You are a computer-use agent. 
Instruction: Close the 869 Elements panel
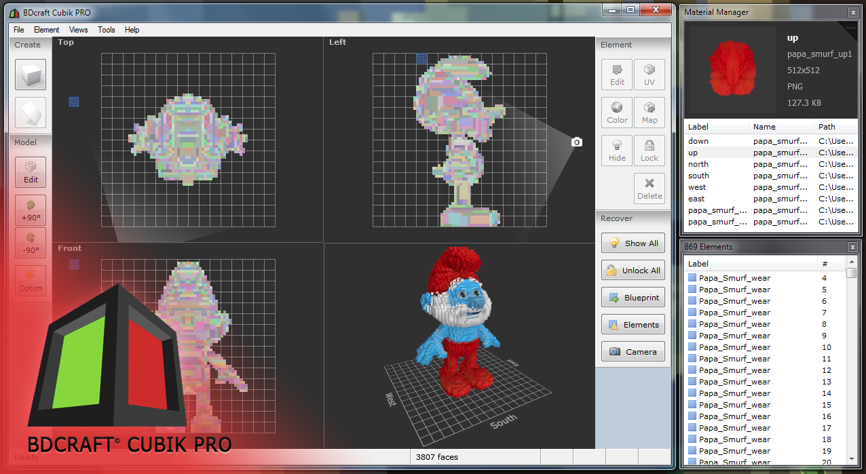(853, 247)
